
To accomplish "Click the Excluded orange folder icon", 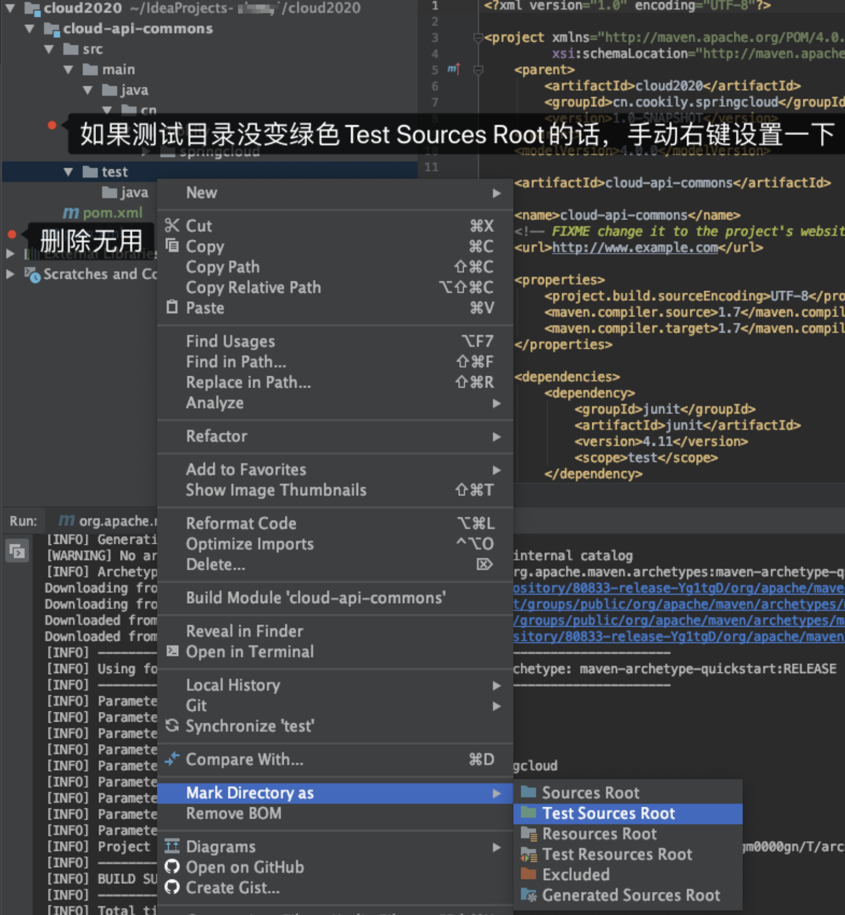I will point(529,874).
